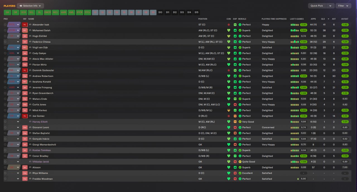The height and width of the screenshot is (192, 357).
Task: Click person icon beside Alisson
Action: pyautogui.click(x=30, y=167)
